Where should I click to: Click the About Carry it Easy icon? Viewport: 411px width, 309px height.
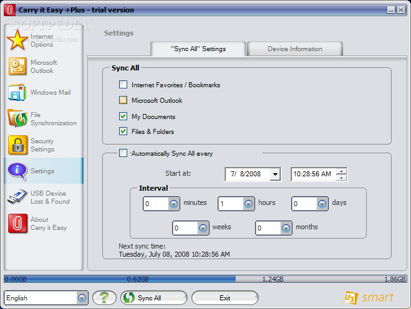coord(17,224)
